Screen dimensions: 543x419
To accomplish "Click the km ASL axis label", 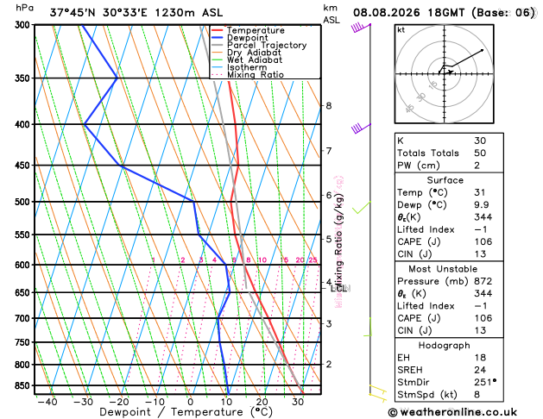I will tap(331, 14).
